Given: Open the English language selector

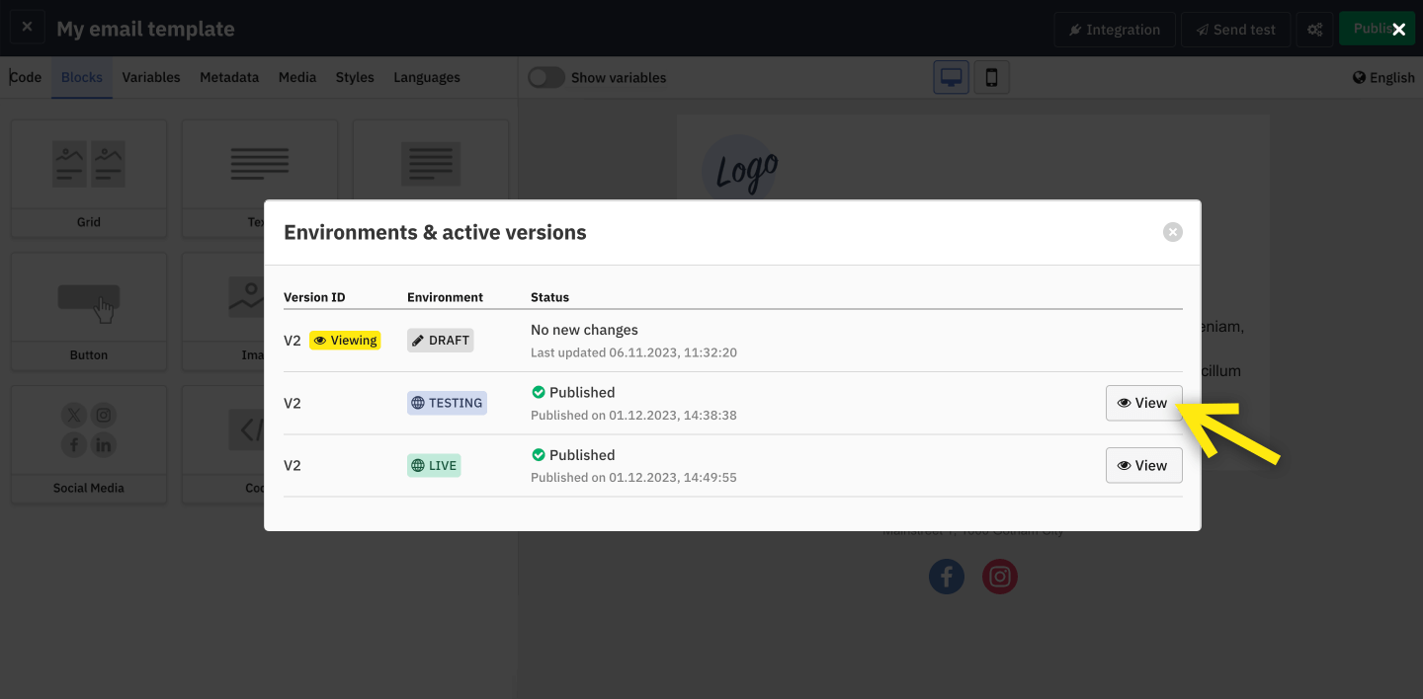Looking at the screenshot, I should [x=1383, y=77].
